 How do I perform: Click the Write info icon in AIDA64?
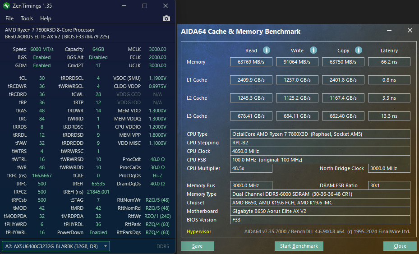click(313, 50)
